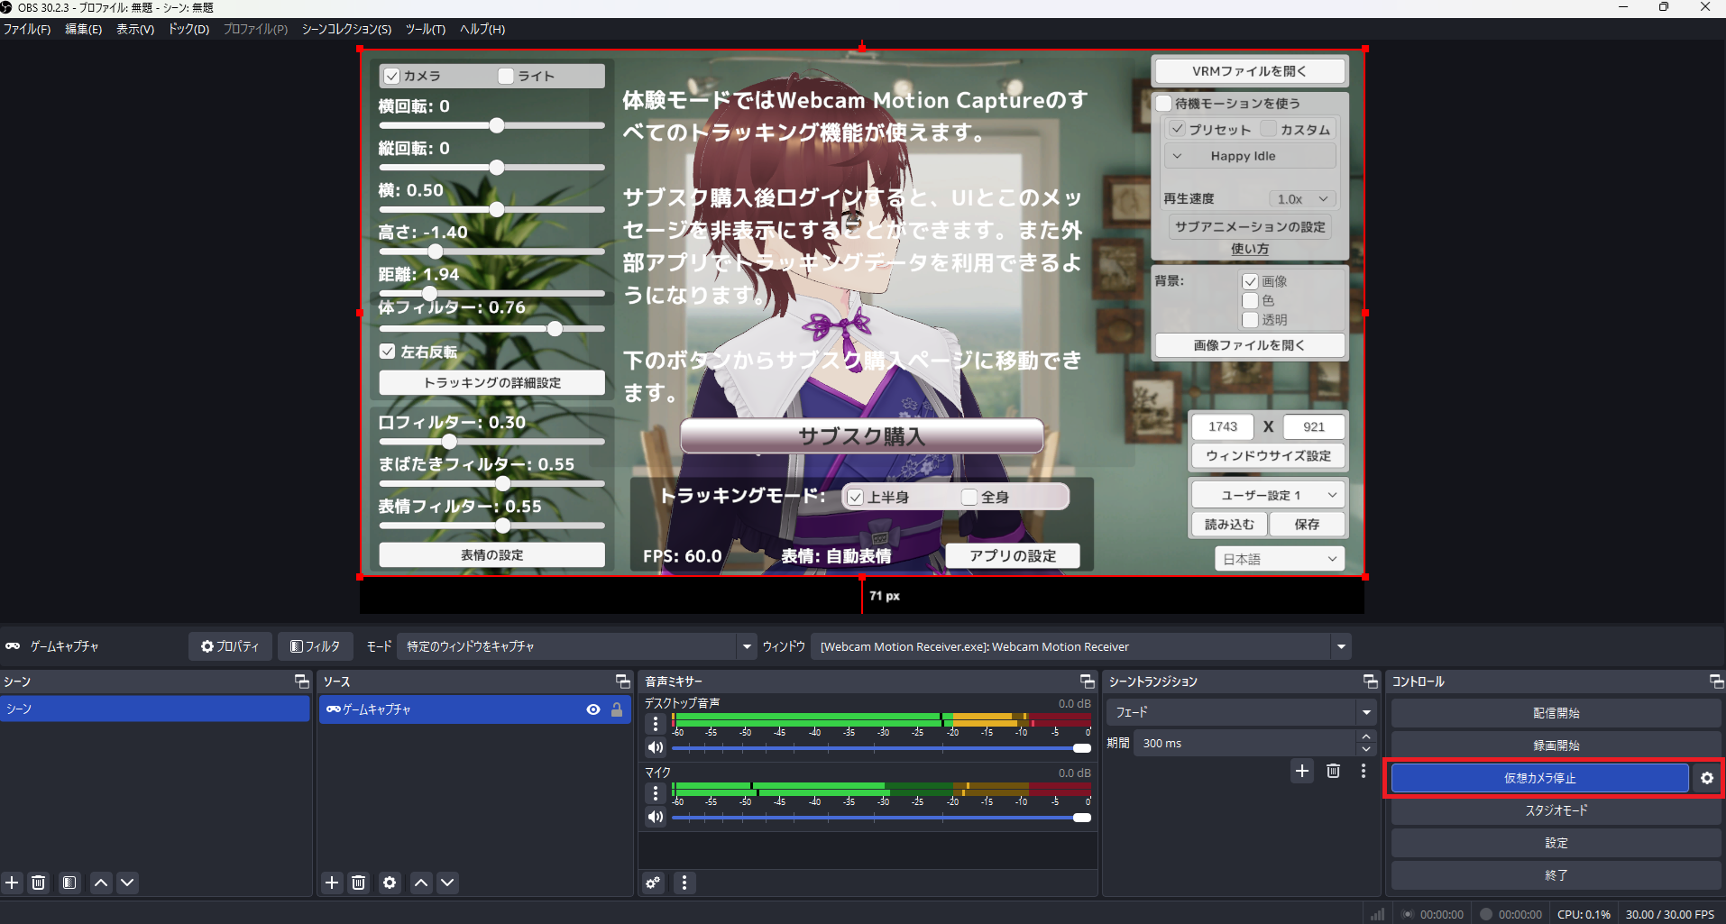
Task: Toggle the ライト checkbox
Action: tap(506, 76)
